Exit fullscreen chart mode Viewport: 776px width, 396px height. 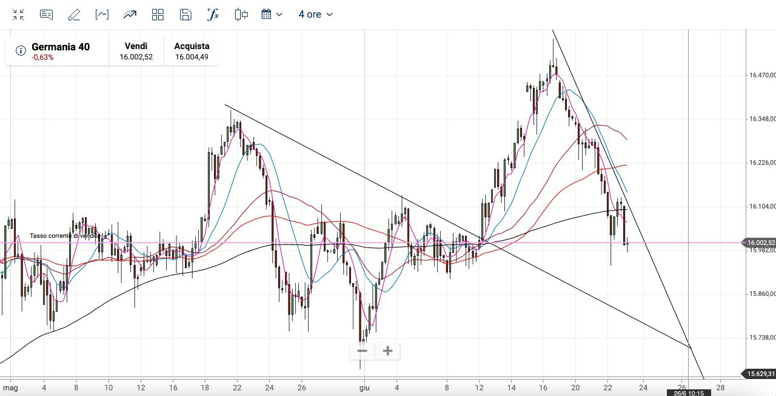pos(19,15)
